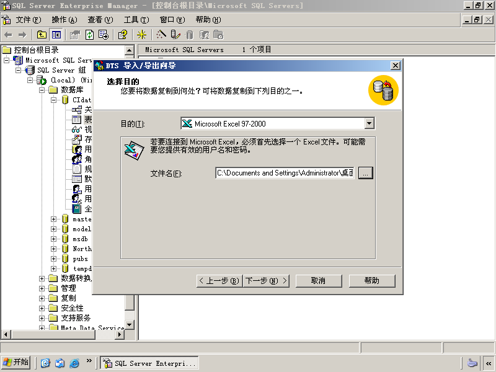Click the greyed Properties toolbar icon
This screenshot has width=496, height=372.
tap(75, 35)
